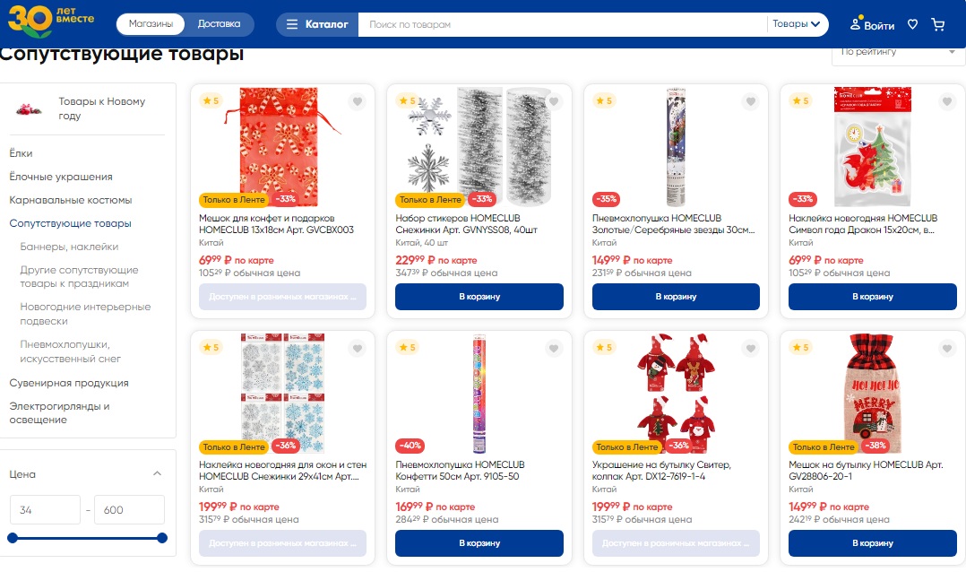This screenshot has width=966, height=572.
Task: Open Пневмохлопушка HOMECLUB Конфетти 50см product link
Action: (x=460, y=471)
